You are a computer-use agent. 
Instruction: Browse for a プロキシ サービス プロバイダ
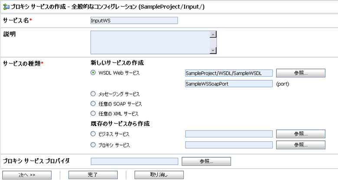click(x=206, y=162)
